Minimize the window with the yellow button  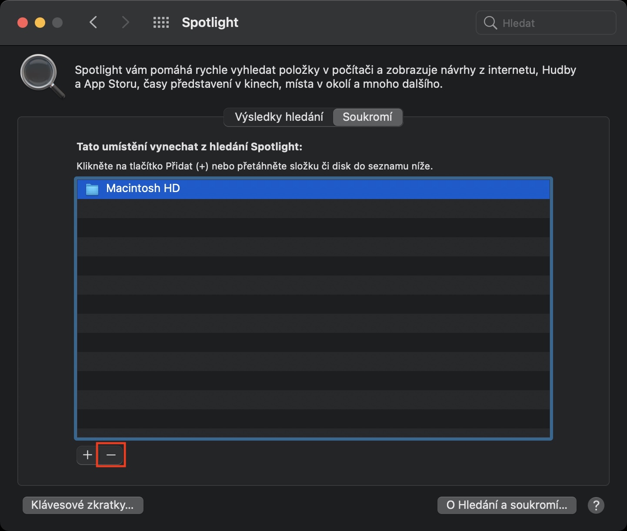pos(40,23)
